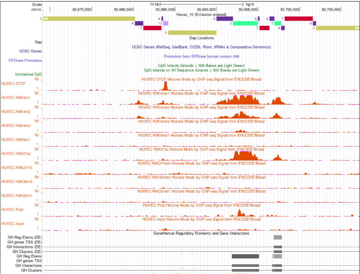The height and width of the screenshot is (274, 360).
Task: Click olive state 8 segment with left arrows
Action: (x=89, y=19)
